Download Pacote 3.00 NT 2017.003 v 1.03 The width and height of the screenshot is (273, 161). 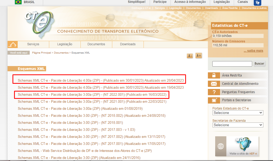pyautogui.click(x=76, y=130)
